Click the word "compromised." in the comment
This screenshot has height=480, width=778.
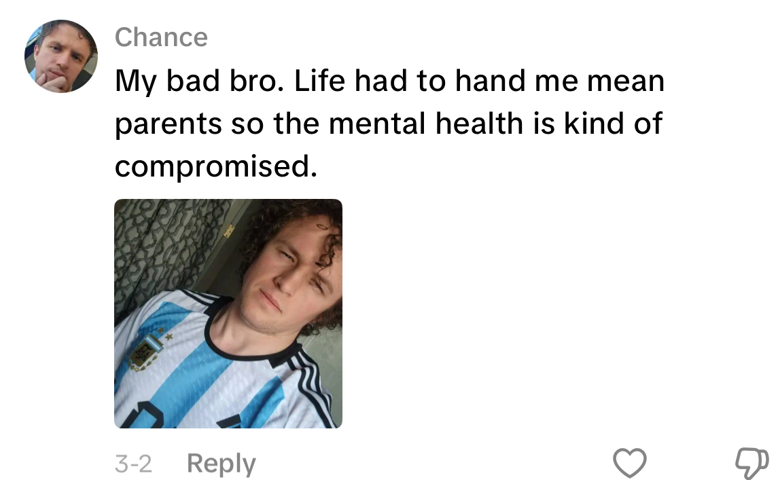[x=216, y=166]
